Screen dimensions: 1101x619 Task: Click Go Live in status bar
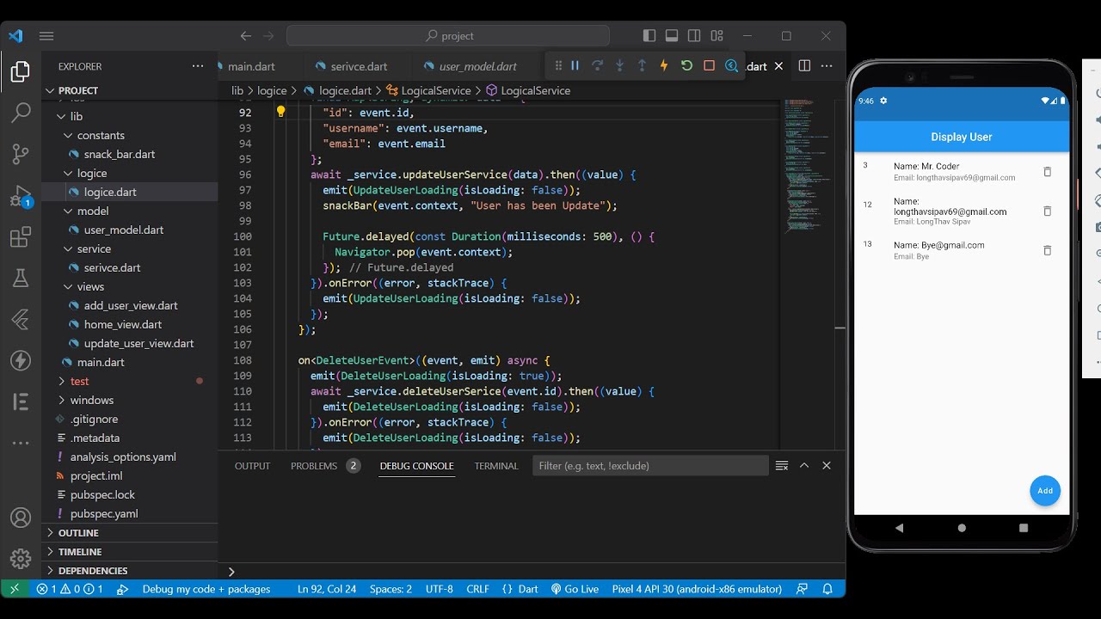click(x=575, y=589)
